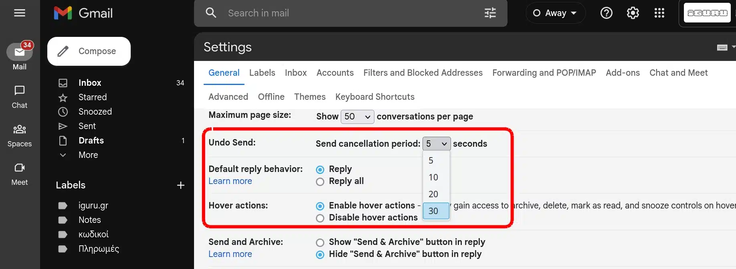Open search filter options icon
The image size is (736, 269).
coord(490,13)
